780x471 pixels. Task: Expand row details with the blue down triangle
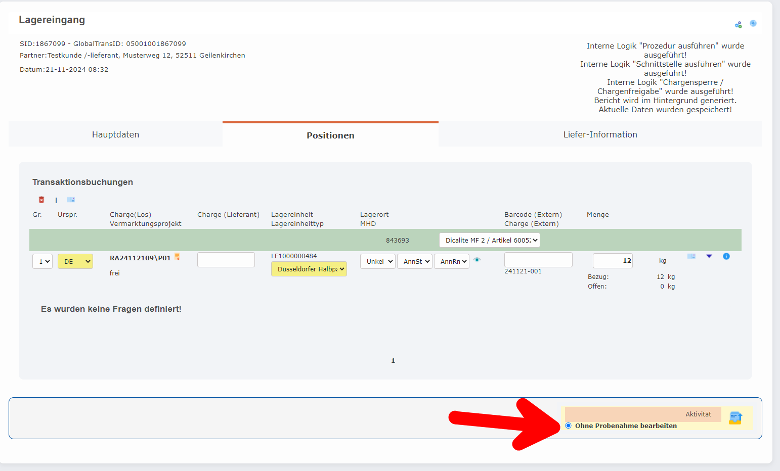[709, 256]
